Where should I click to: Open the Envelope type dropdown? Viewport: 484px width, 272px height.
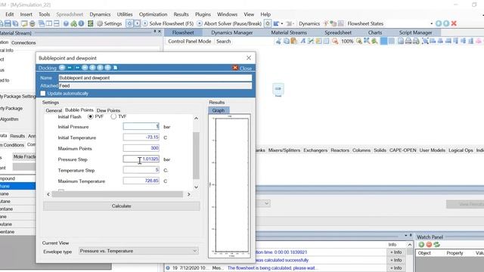click(x=138, y=251)
